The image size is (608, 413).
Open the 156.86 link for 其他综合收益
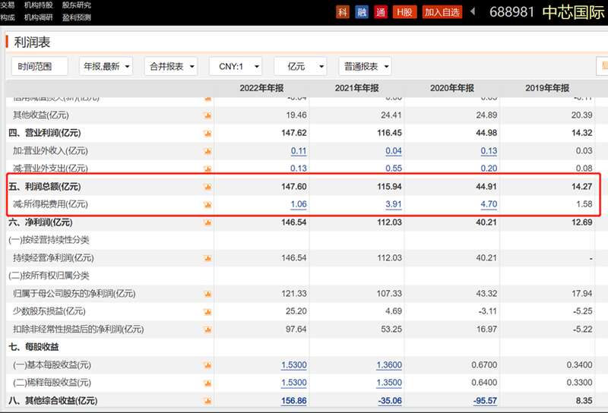[294, 401]
